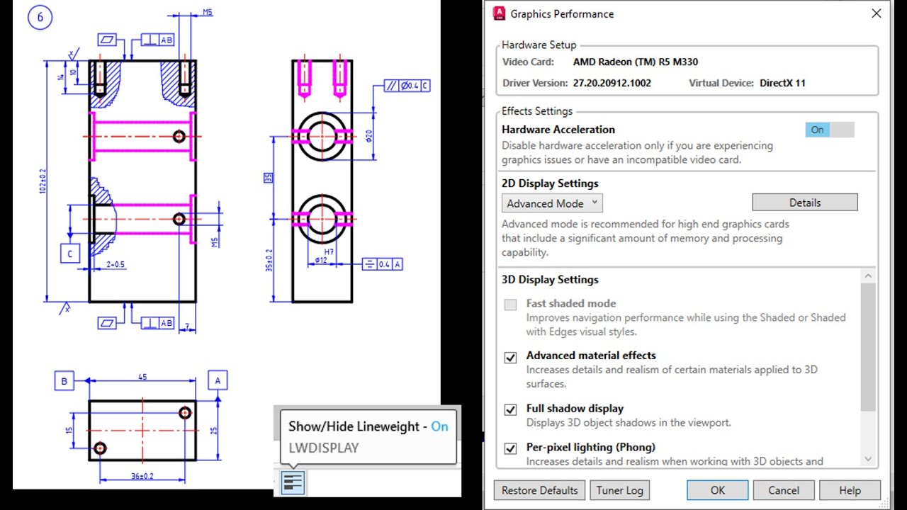Uncheck Full shadow display option
907x510 pixels.
[510, 410]
